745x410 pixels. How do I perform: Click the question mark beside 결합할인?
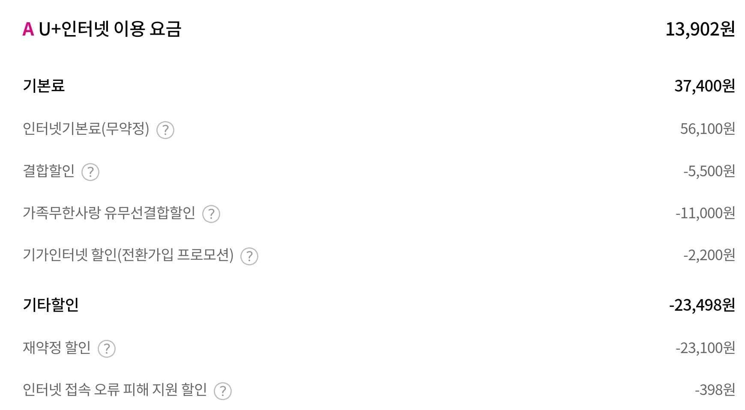tap(90, 172)
